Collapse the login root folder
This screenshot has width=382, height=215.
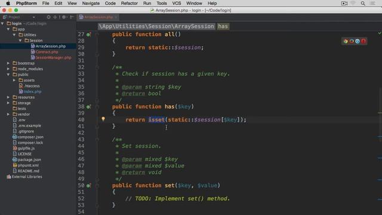(x=2, y=23)
